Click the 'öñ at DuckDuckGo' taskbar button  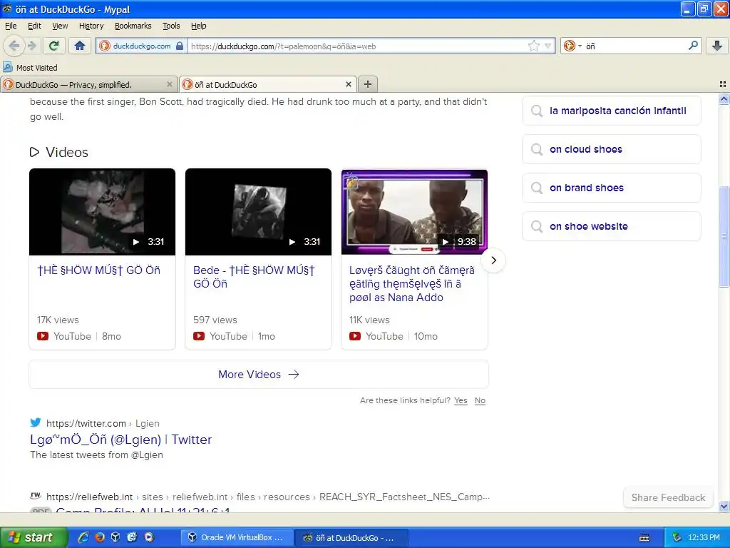coord(352,537)
